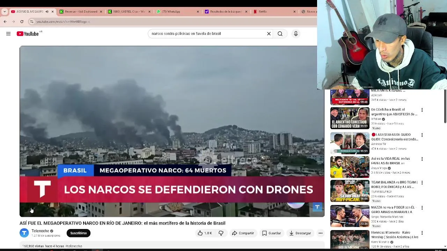Screen dimensions: 447x251
Task: Click the page vertical scrollbar thumb
Action: tap(445, 106)
